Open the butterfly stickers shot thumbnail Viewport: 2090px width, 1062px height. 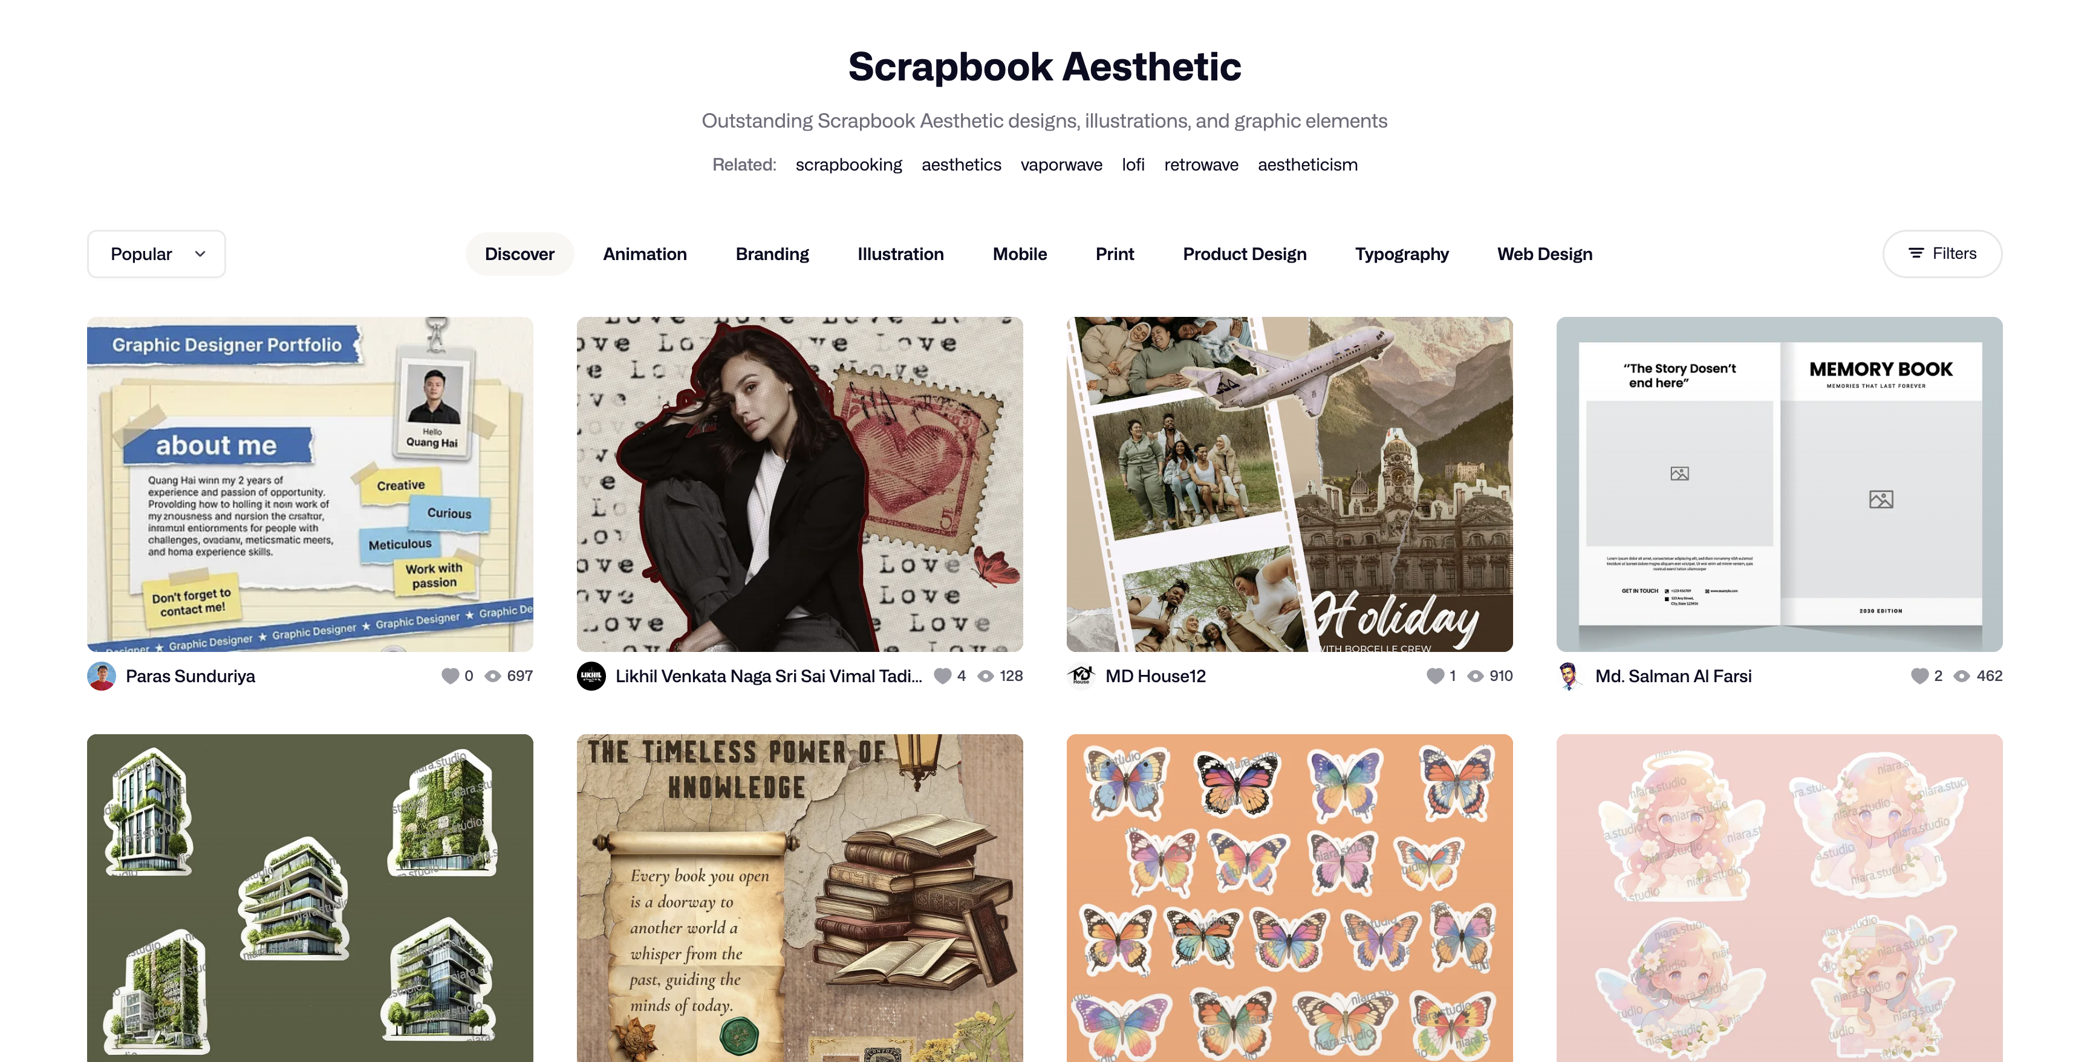1289,898
